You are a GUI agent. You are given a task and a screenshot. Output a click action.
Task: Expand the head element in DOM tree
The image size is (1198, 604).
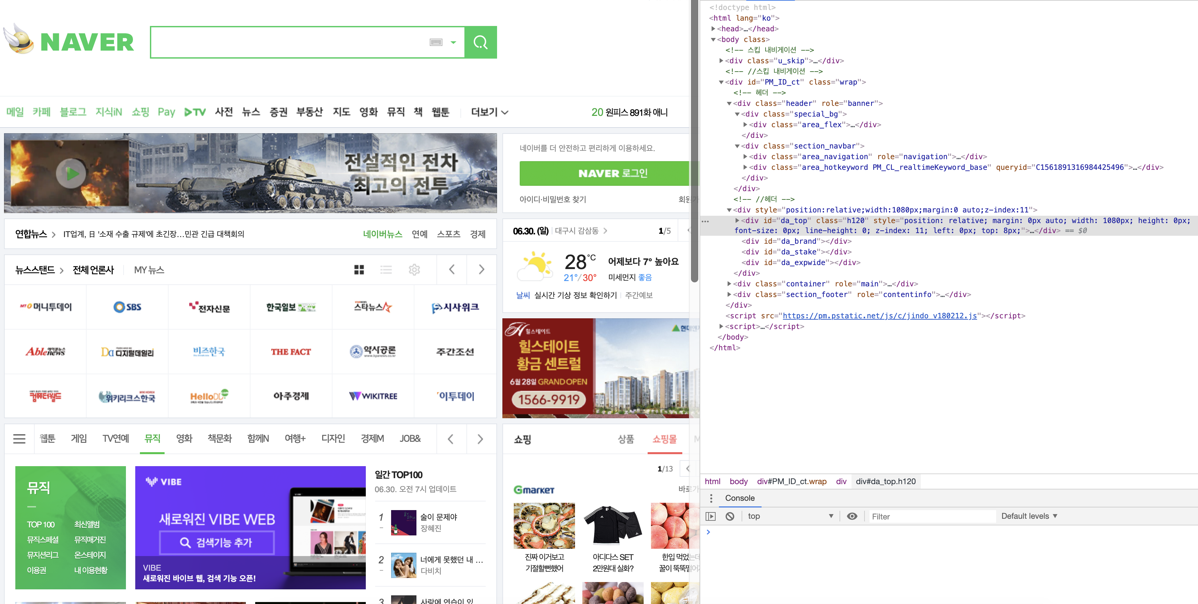pyautogui.click(x=713, y=29)
